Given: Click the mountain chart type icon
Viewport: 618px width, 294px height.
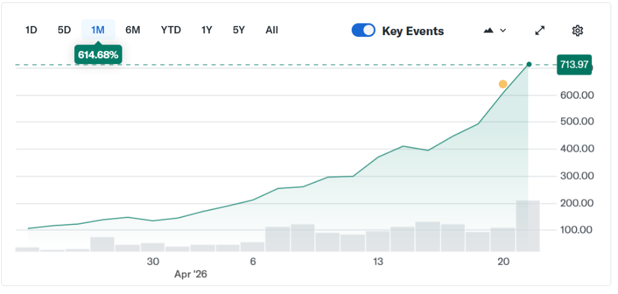Looking at the screenshot, I should [x=489, y=30].
